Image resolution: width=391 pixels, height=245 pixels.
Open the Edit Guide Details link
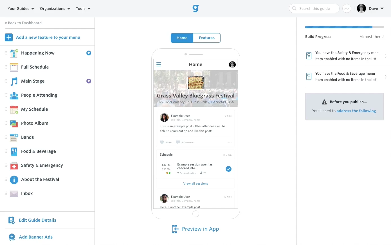[38, 220]
